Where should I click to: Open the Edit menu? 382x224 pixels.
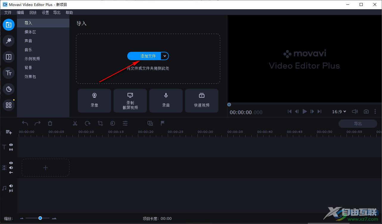[x=20, y=13]
